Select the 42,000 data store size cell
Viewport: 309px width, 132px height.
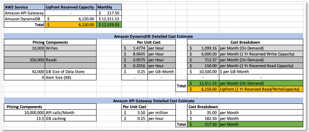tap(24, 72)
